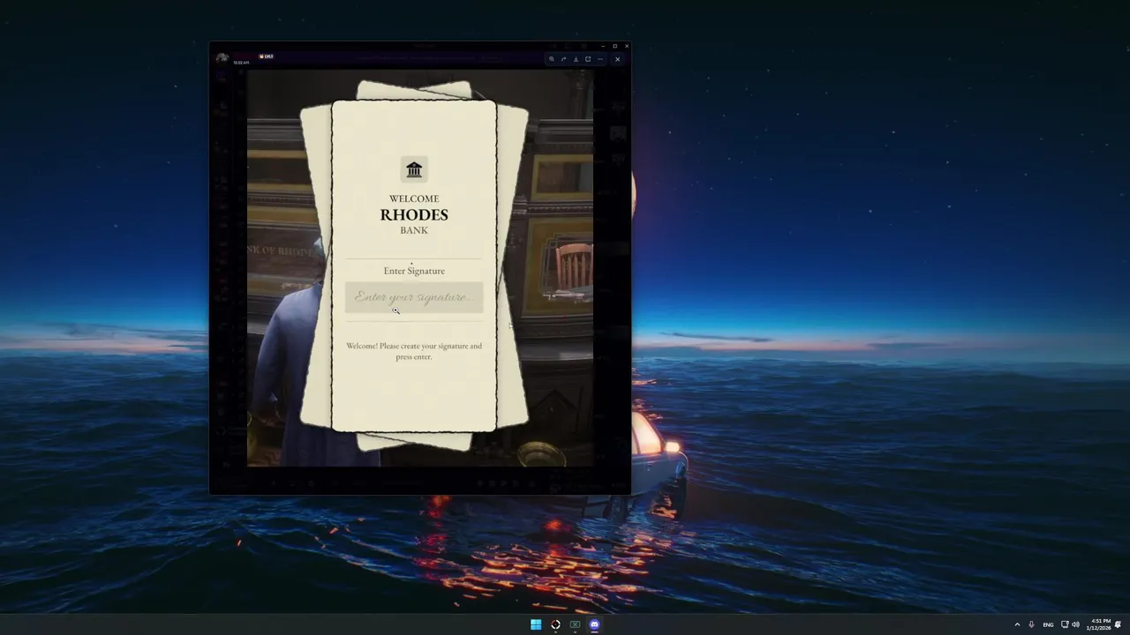Click the microphone tray icon
This screenshot has width=1130, height=635.
(1031, 624)
